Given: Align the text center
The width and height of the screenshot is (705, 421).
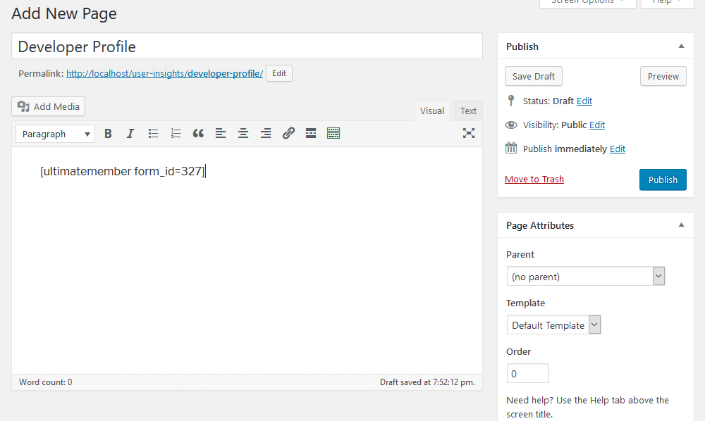Looking at the screenshot, I should (x=243, y=133).
